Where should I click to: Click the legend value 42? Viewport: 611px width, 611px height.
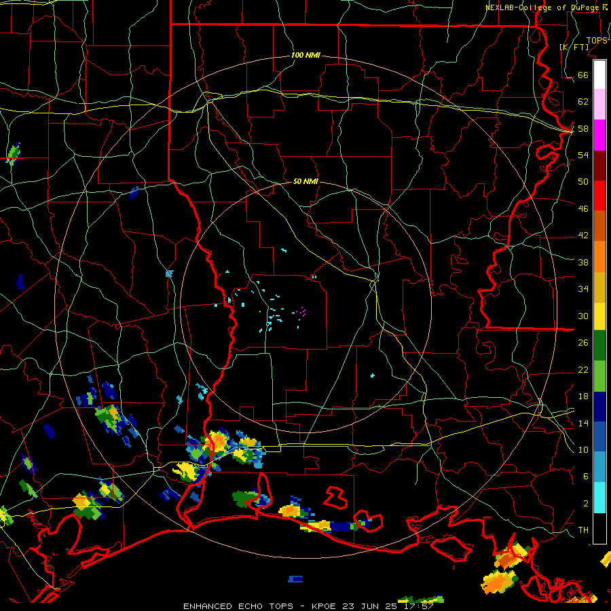pos(583,236)
